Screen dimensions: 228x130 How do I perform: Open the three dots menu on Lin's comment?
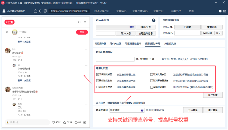pos(86,49)
